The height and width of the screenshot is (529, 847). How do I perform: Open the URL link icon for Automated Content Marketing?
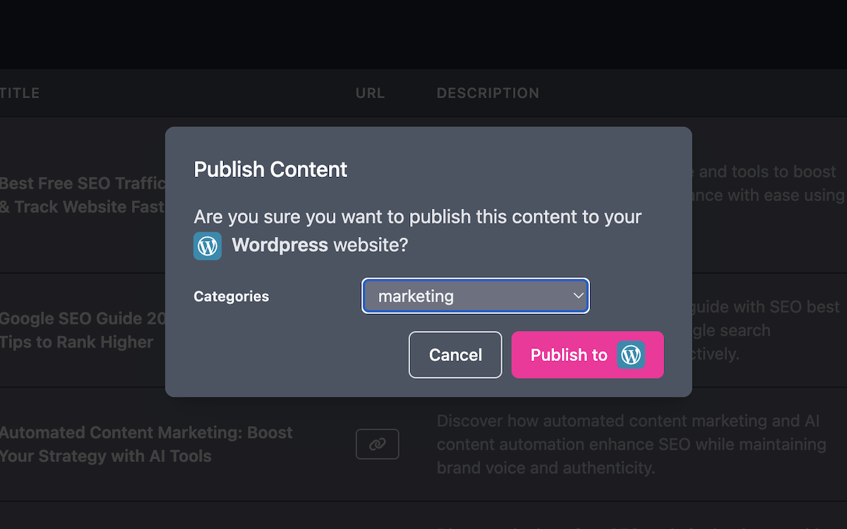pos(378,444)
